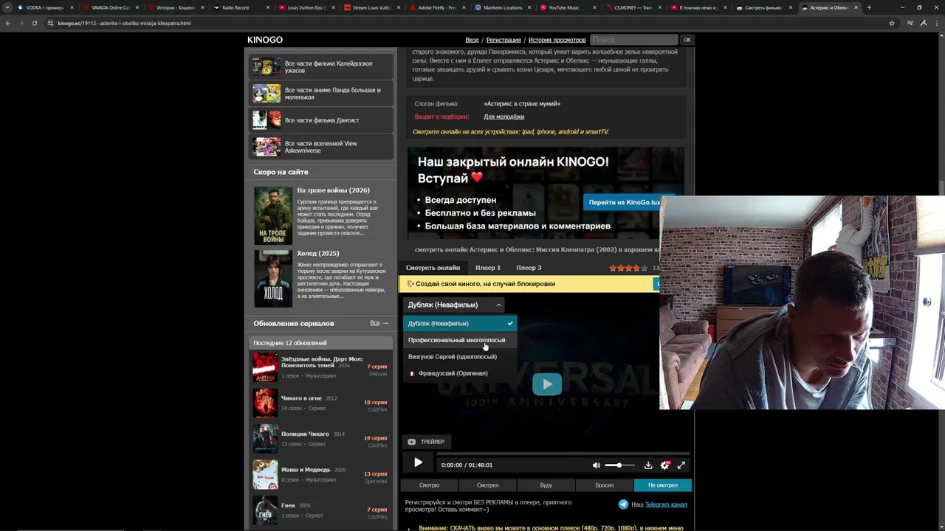Choose Французский (Оригинал) audio track
This screenshot has width=945, height=531.
[x=460, y=373]
